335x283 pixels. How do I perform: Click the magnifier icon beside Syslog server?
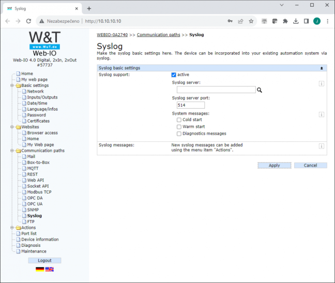pyautogui.click(x=260, y=90)
